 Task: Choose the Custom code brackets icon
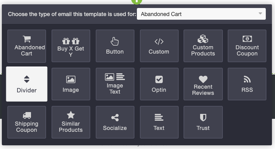click(x=159, y=42)
